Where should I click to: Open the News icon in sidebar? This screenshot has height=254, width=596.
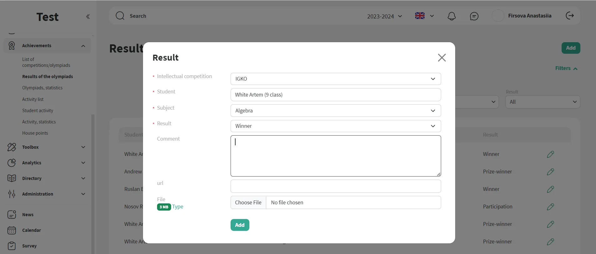(x=12, y=215)
